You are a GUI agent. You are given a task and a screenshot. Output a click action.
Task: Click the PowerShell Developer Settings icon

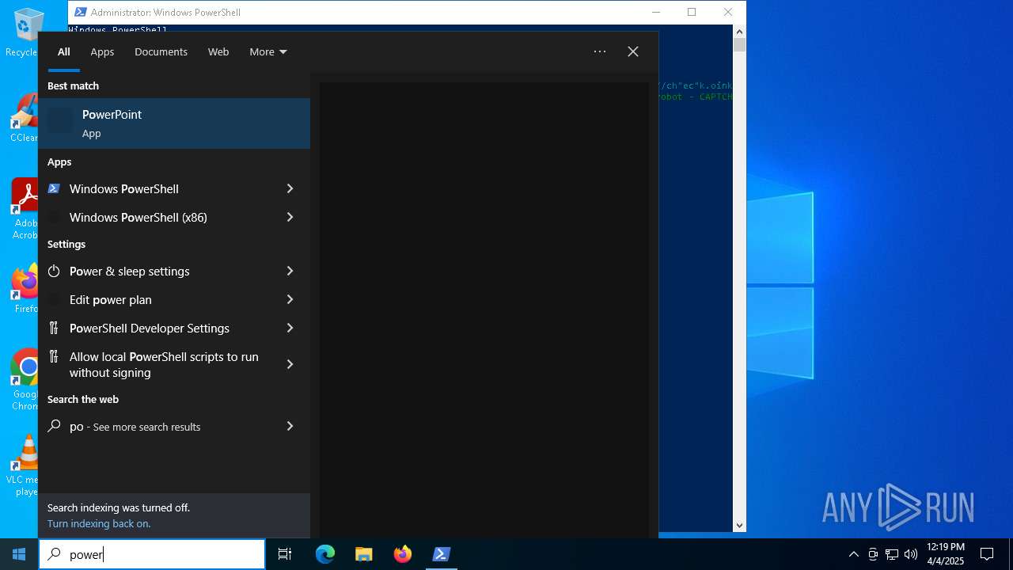[x=54, y=328]
